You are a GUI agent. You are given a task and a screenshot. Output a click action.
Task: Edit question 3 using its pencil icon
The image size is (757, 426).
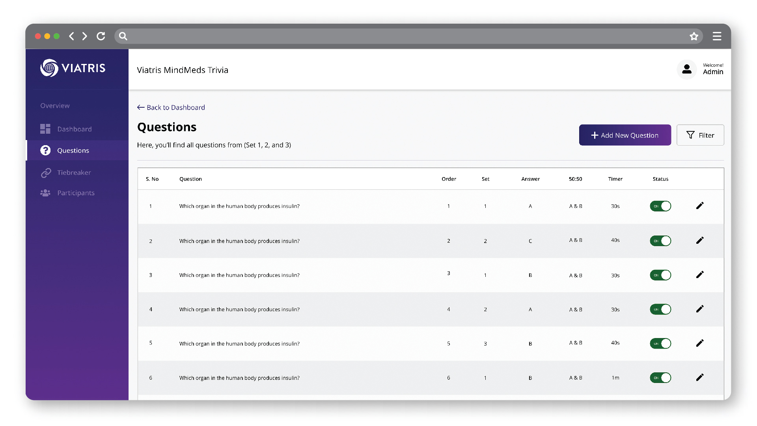[700, 275]
